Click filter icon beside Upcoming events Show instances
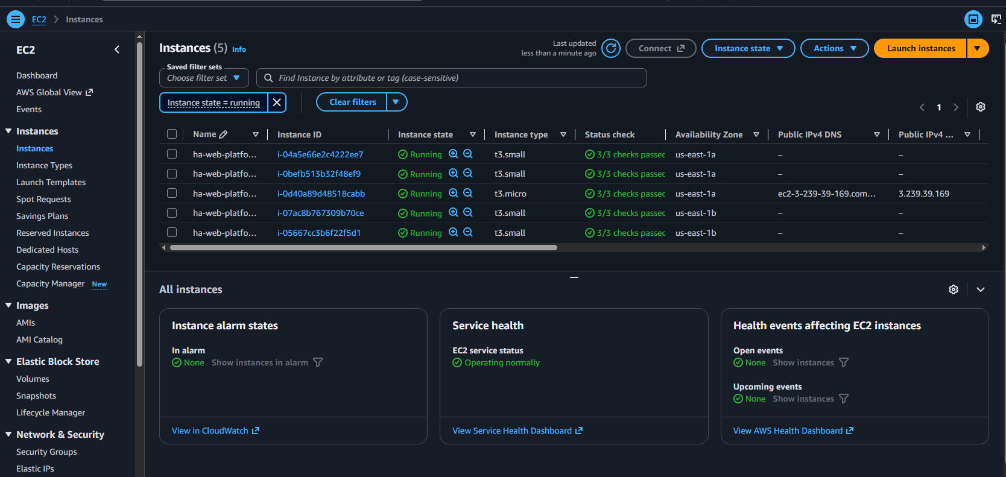Viewport: 1006px width, 477px height. tap(844, 399)
